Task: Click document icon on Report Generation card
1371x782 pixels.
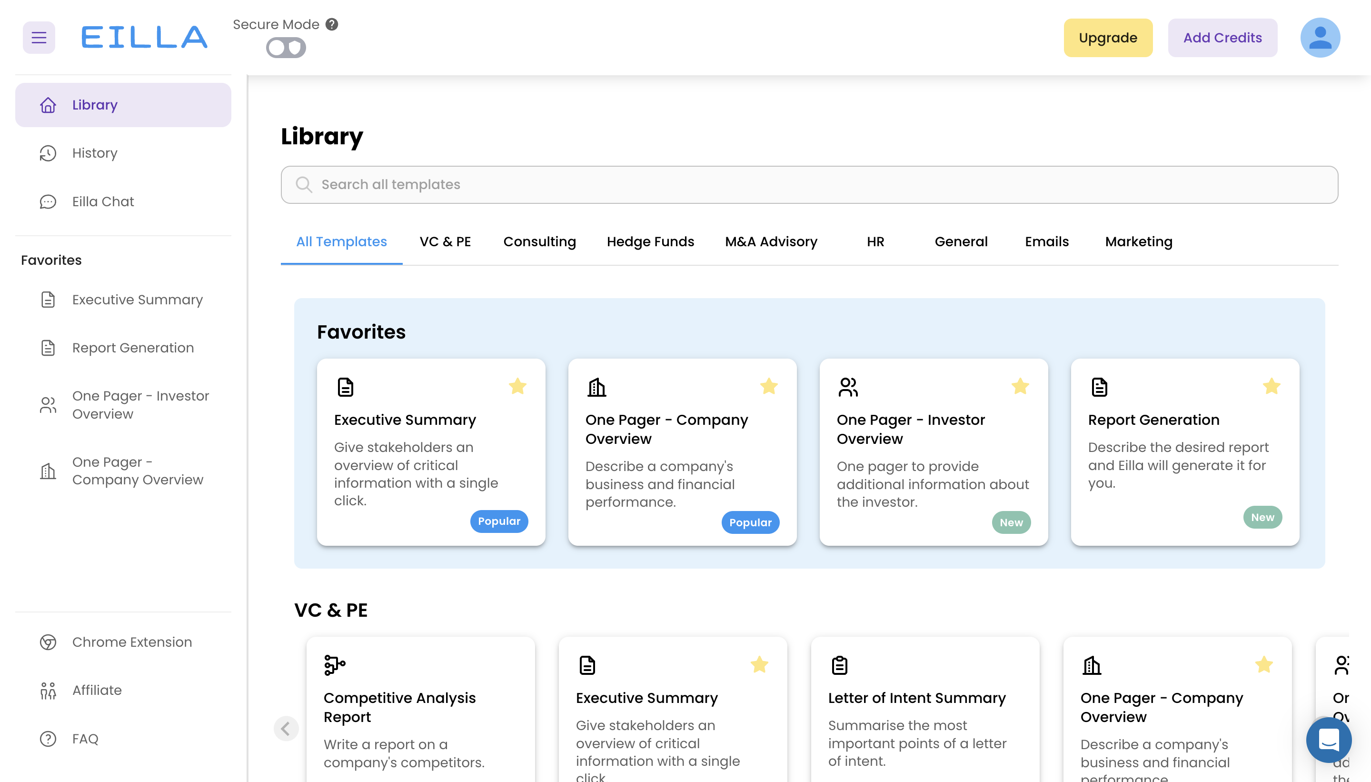Action: 1099,387
